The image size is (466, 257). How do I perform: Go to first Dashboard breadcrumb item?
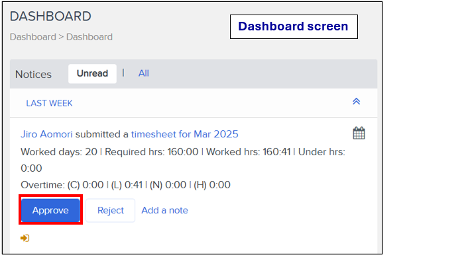(x=33, y=37)
